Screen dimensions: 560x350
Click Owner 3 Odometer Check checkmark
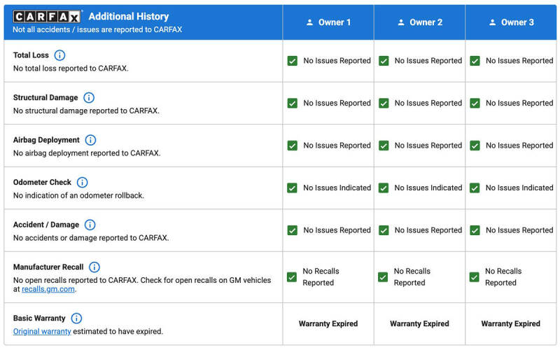(475, 188)
